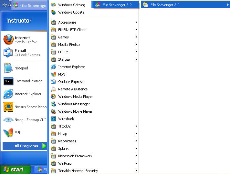
Task: Expand the PuTTY submenu arrow
Action: 136,52
